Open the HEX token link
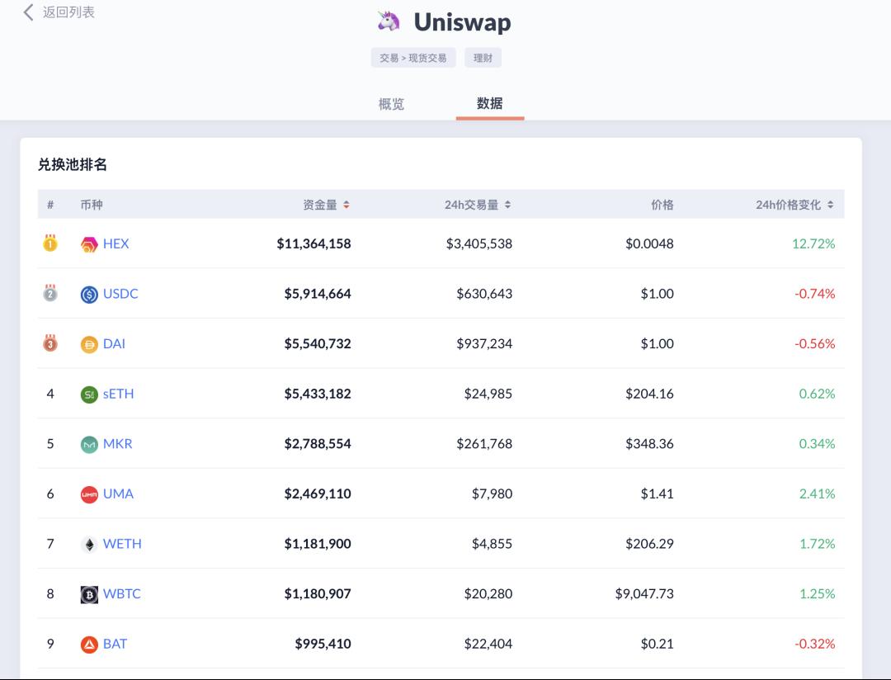The image size is (891, 680). pyautogui.click(x=116, y=243)
